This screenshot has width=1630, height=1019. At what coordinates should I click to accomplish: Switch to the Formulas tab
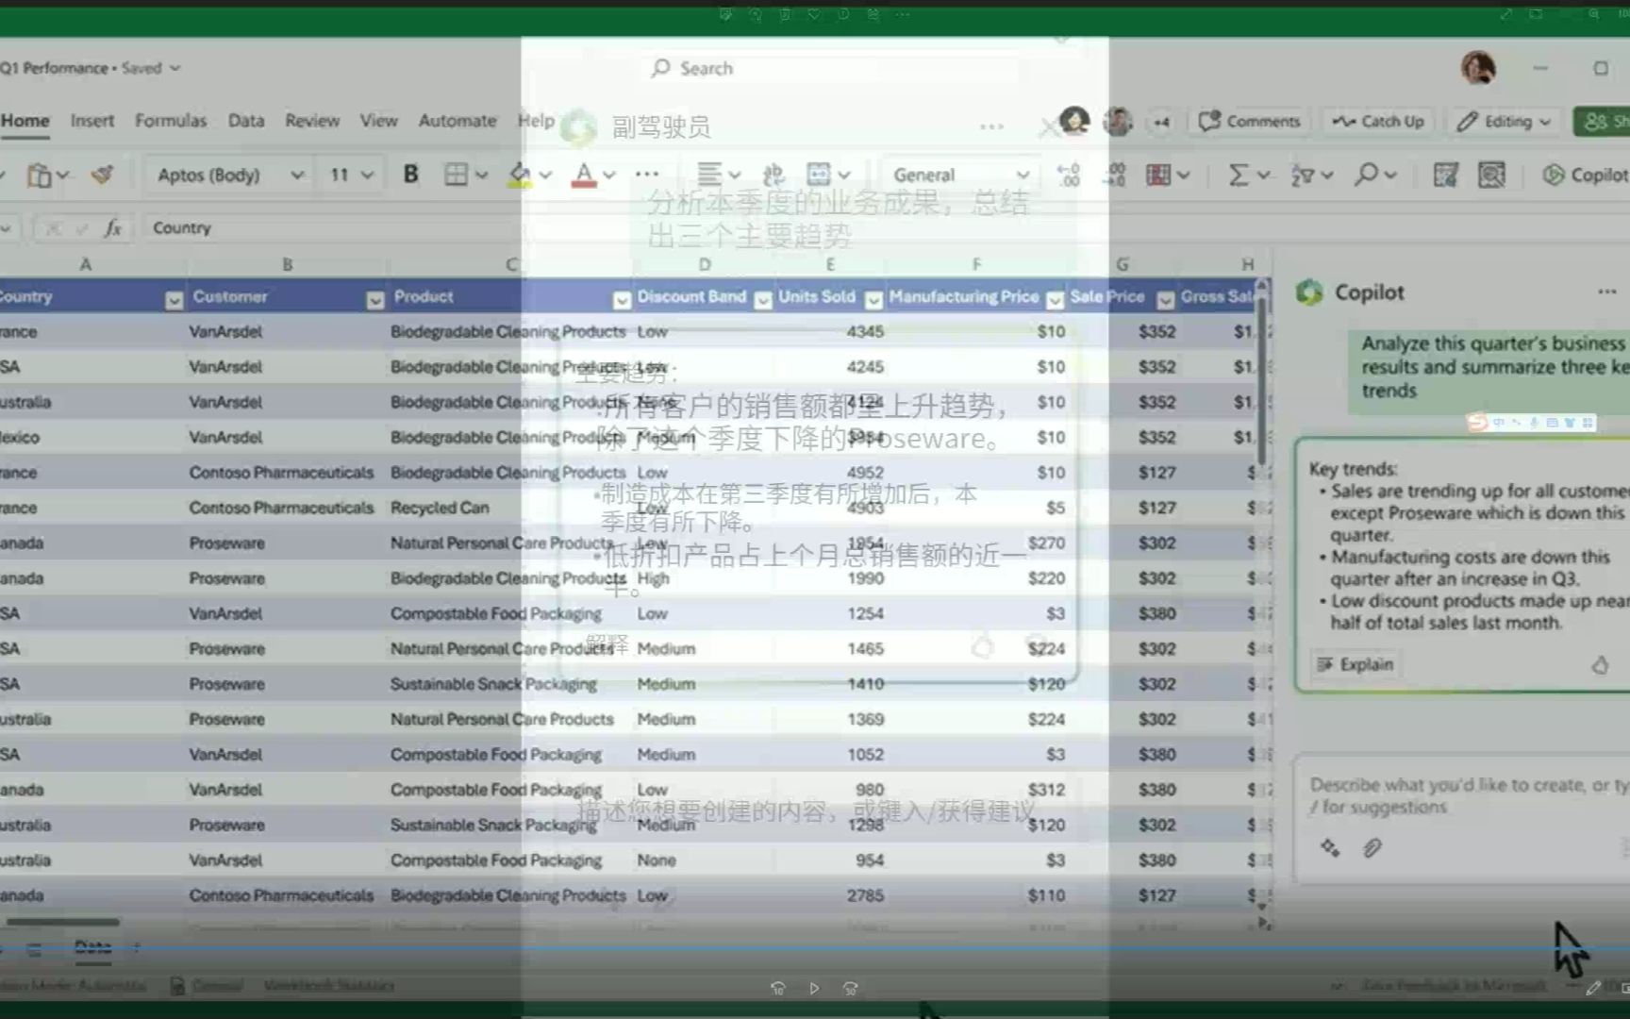(x=171, y=121)
